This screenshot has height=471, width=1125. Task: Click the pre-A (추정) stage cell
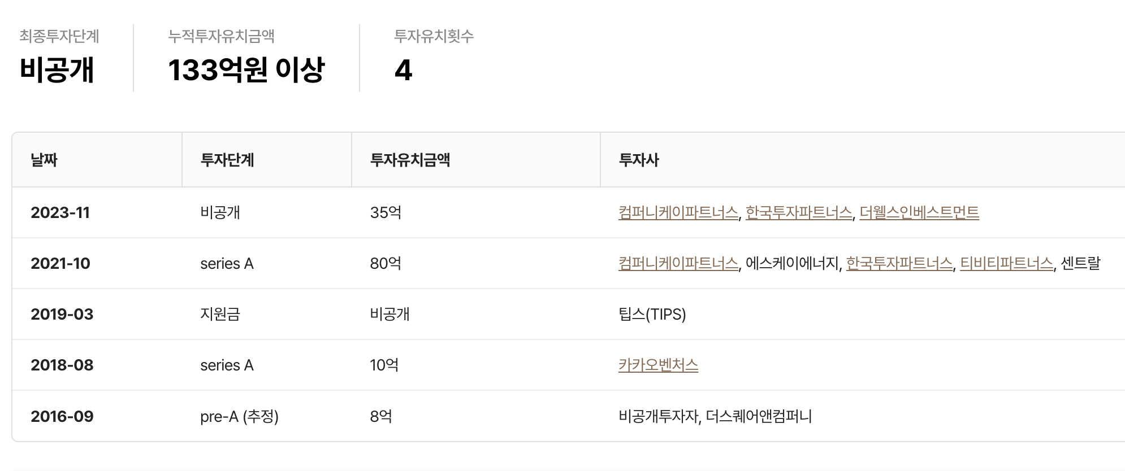tap(240, 416)
